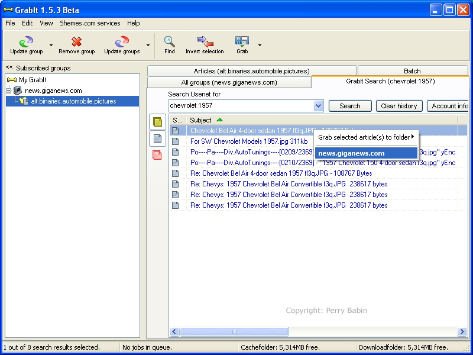Select news.giganews.com in the tree

(53, 91)
